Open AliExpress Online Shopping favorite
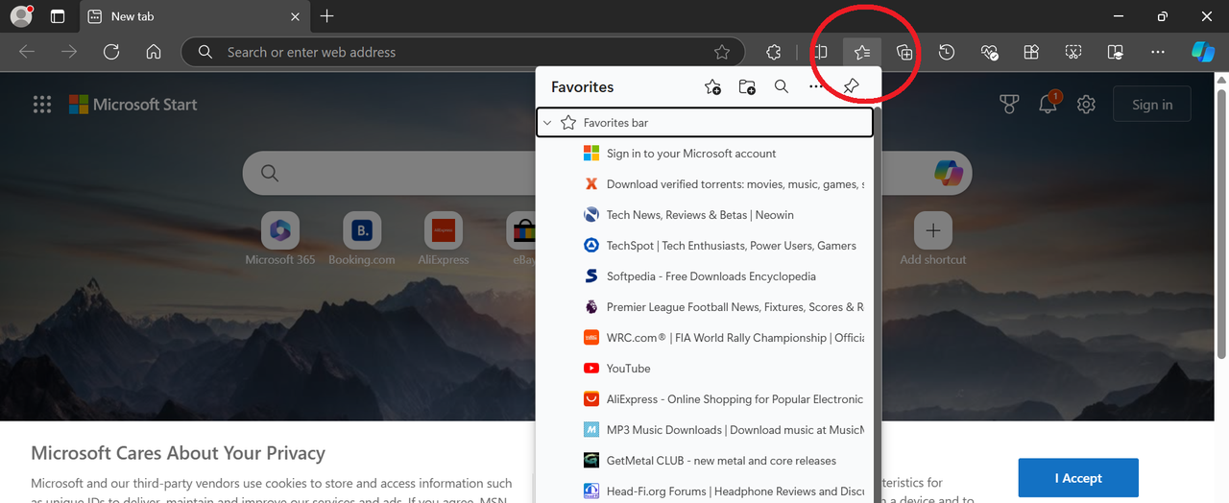1229x503 pixels. [x=705, y=399]
